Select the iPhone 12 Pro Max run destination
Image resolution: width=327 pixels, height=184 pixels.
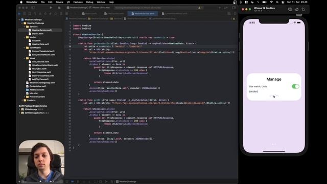pyautogui.click(x=101, y=8)
